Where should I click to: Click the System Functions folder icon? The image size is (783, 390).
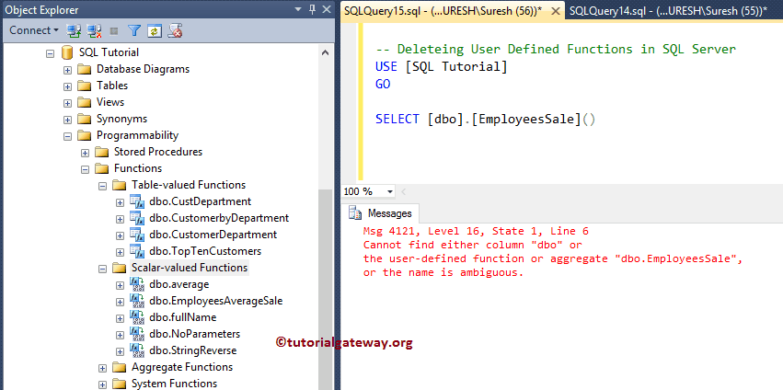(120, 384)
